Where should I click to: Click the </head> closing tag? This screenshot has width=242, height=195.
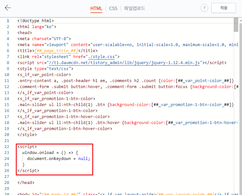tap(26, 183)
